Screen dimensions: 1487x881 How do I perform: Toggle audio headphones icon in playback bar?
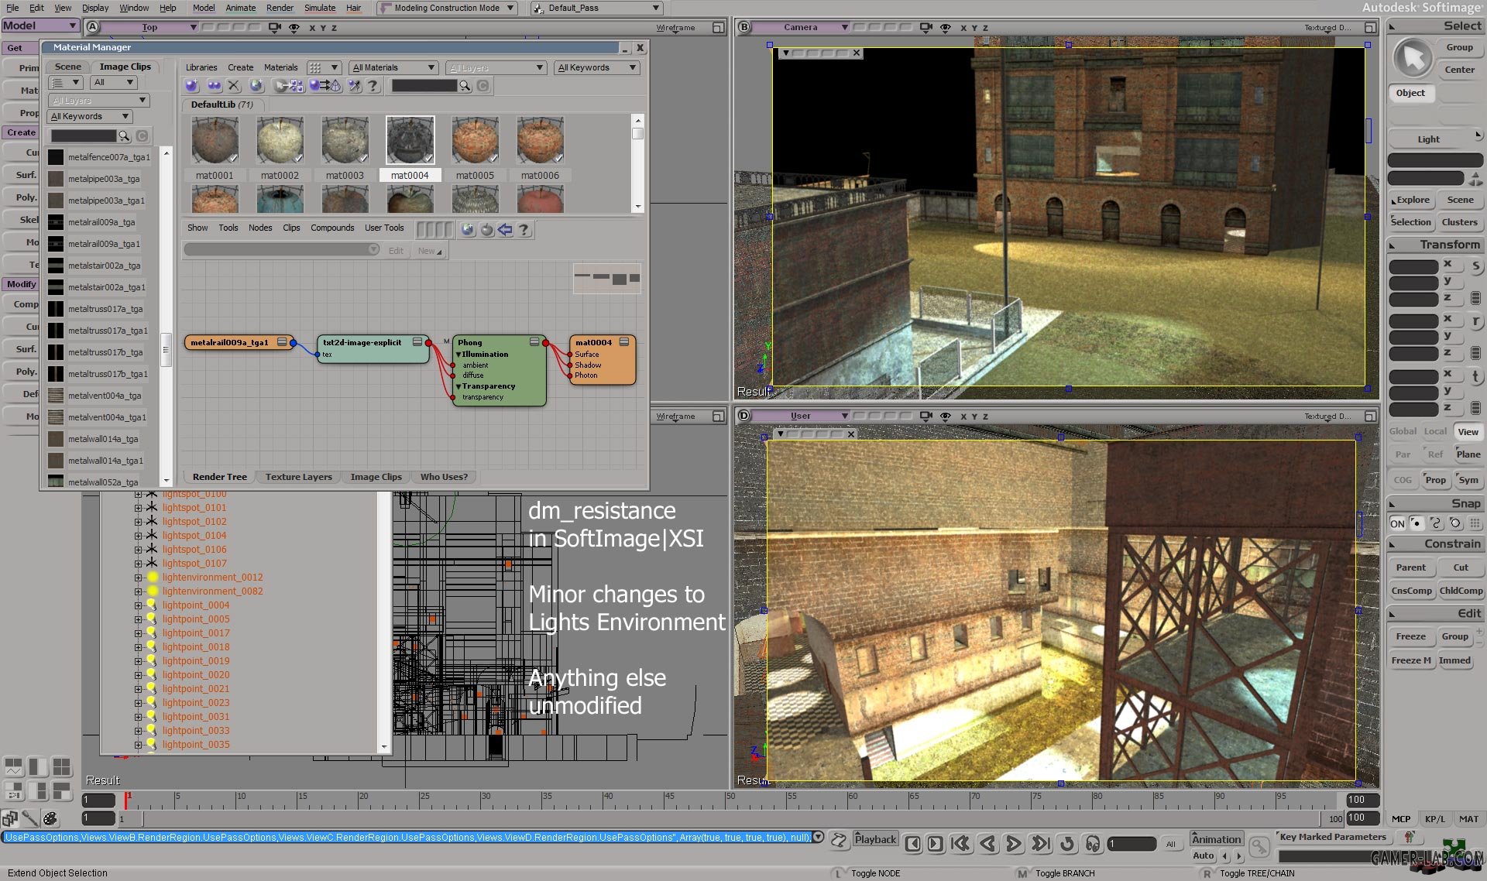click(x=1093, y=844)
